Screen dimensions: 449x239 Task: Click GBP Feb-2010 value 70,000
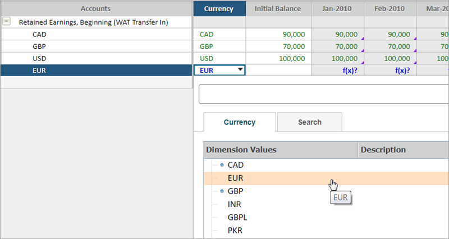[390, 46]
